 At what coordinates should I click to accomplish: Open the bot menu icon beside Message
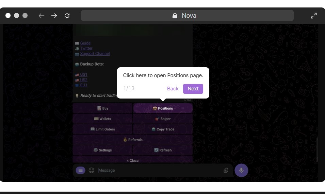click(x=80, y=170)
